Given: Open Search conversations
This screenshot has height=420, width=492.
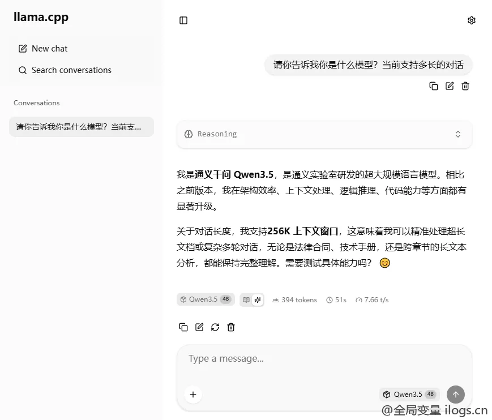Looking at the screenshot, I should coord(71,70).
